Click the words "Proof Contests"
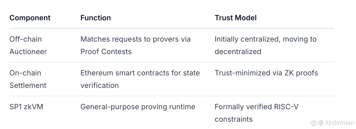356x129 pixels. point(106,51)
